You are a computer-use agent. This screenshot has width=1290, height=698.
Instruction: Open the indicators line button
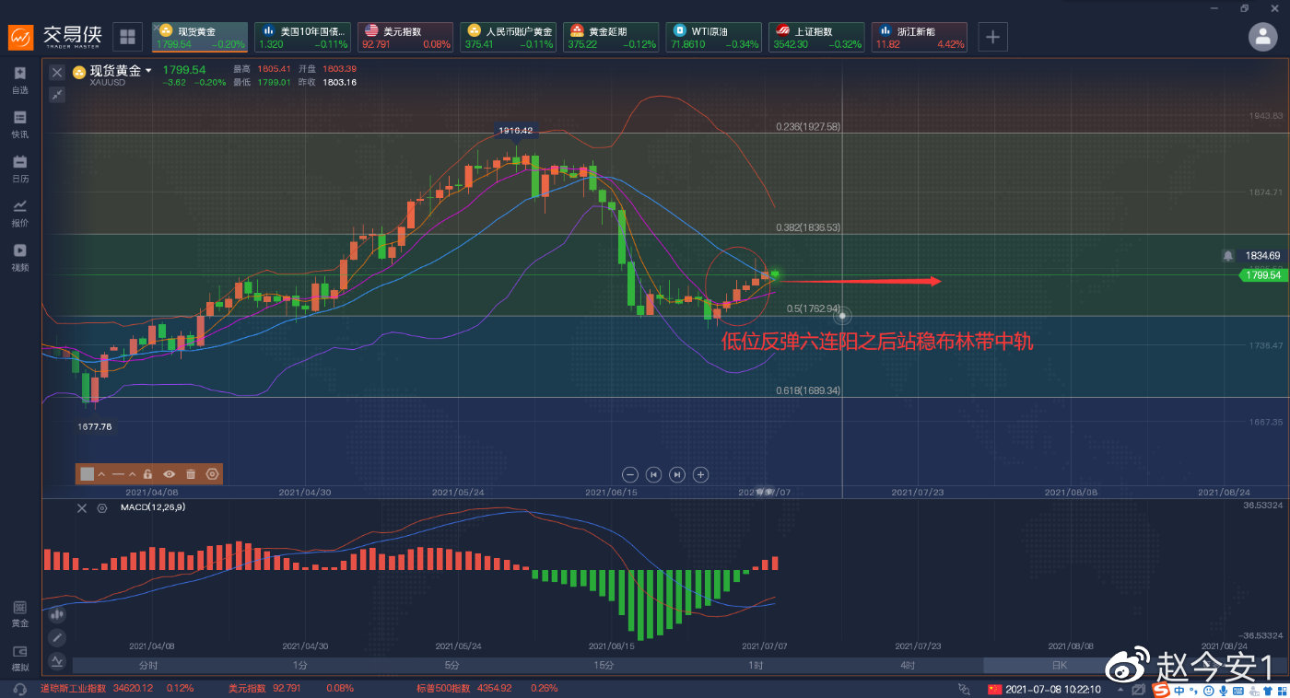pyautogui.click(x=57, y=660)
